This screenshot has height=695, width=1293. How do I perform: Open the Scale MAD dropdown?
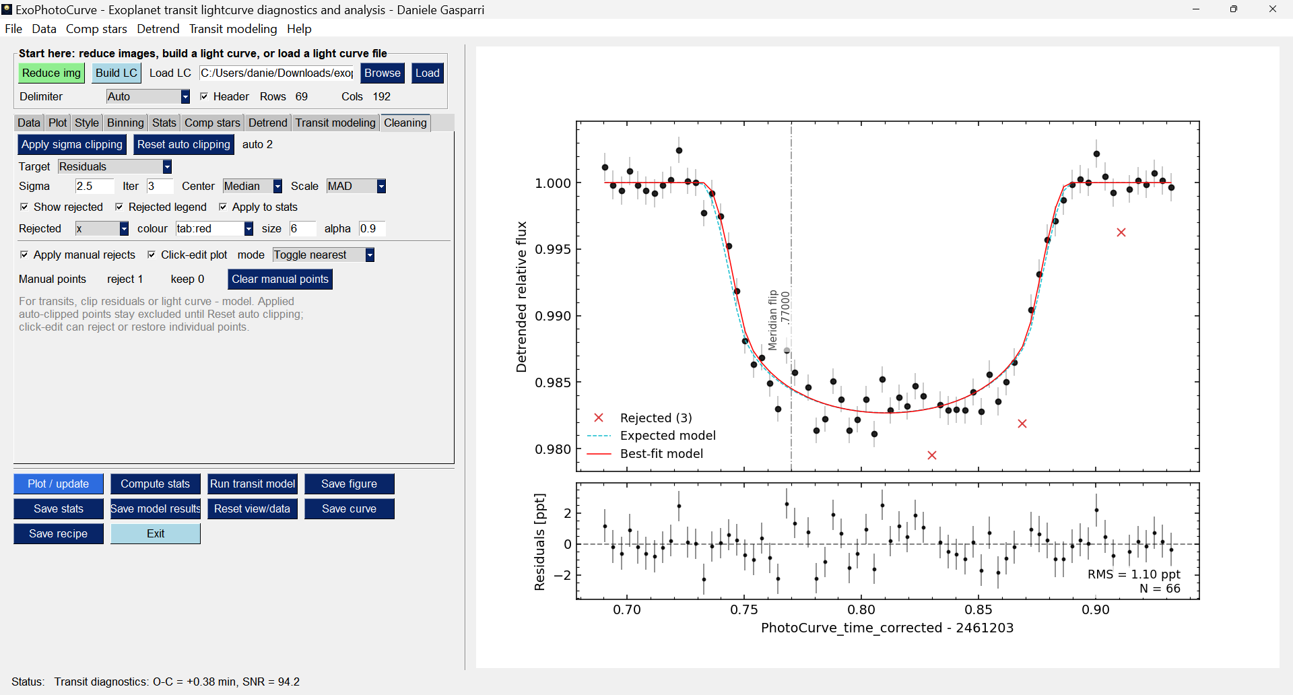tap(356, 187)
